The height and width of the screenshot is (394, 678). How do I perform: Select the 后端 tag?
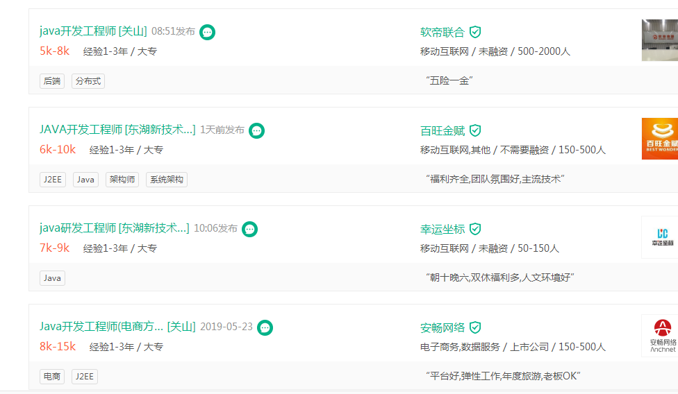(x=52, y=81)
